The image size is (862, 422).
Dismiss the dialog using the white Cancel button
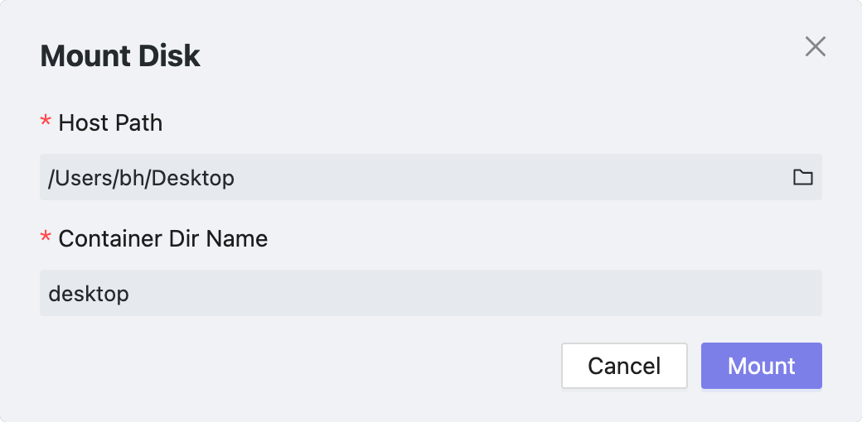click(624, 366)
